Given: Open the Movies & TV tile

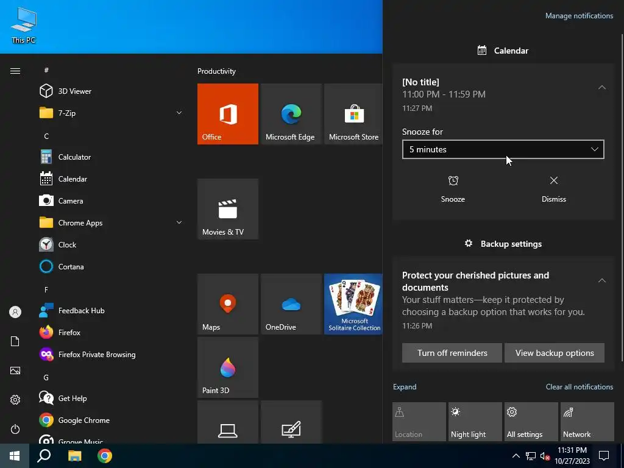Looking at the screenshot, I should coord(228,209).
